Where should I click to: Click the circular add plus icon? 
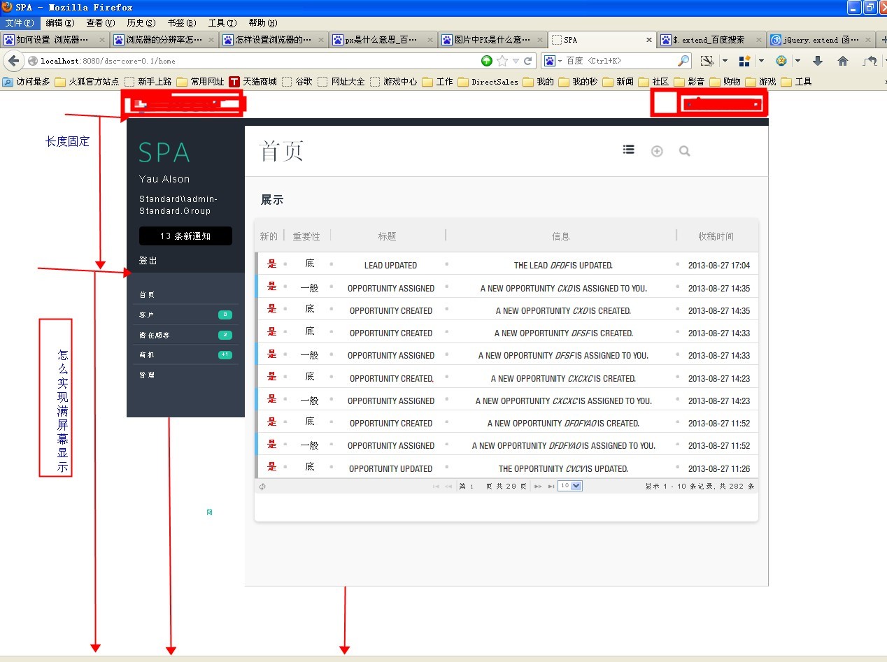657,151
